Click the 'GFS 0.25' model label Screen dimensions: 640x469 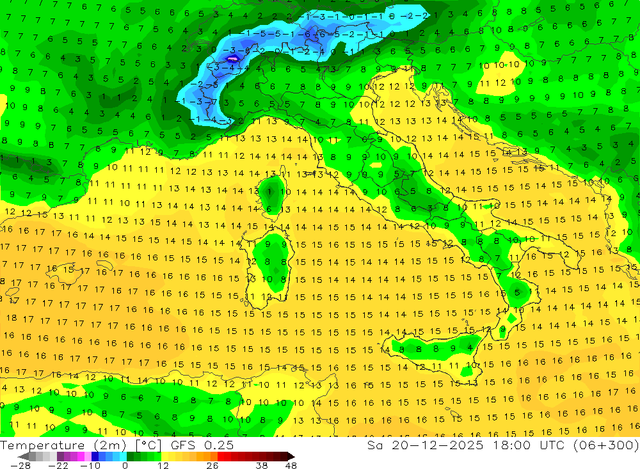coord(202,445)
